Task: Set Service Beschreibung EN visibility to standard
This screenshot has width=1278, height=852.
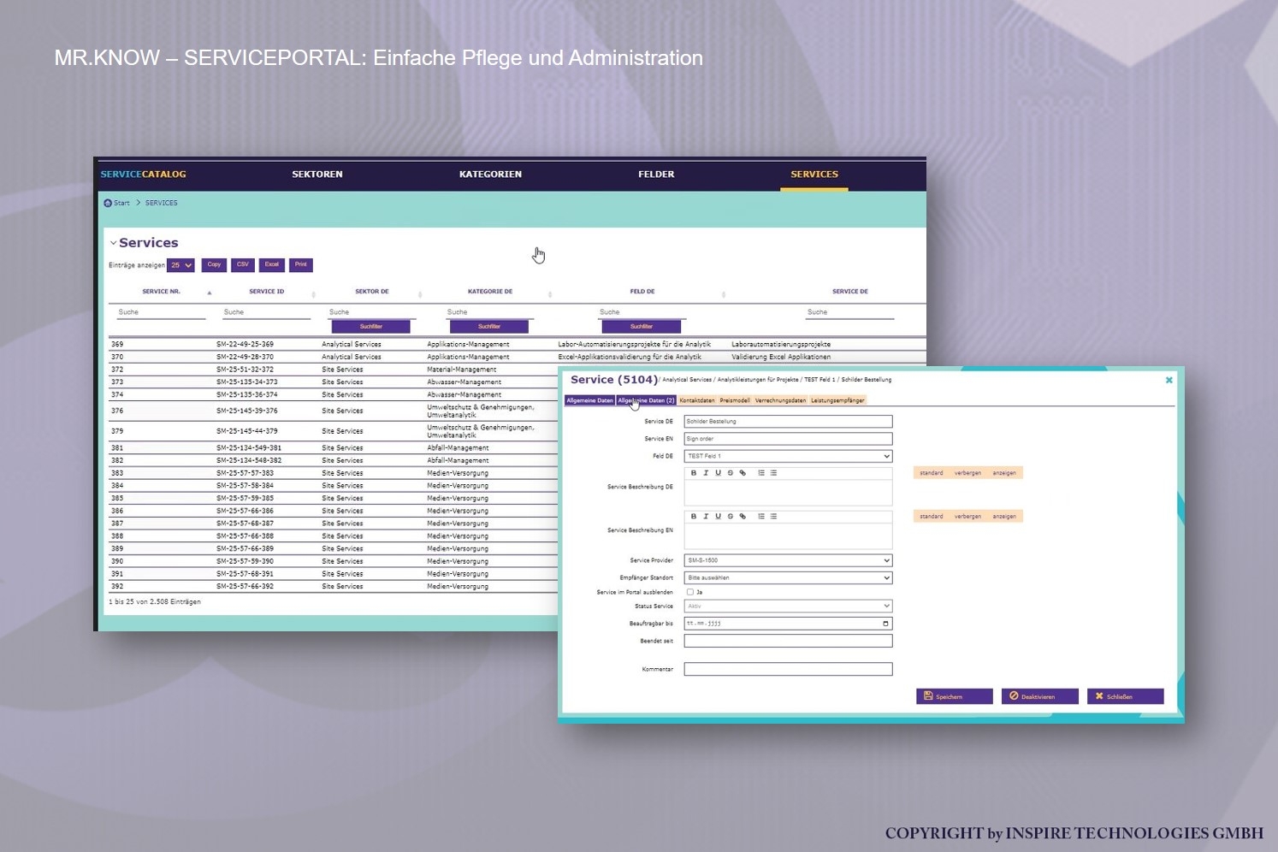Action: (x=932, y=517)
